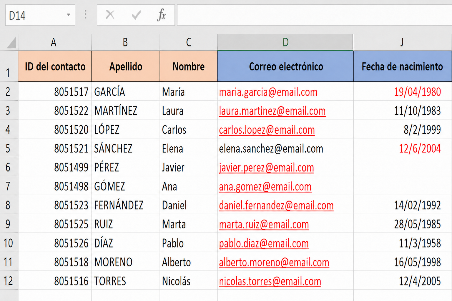
Task: Click the formula bar resize dots handle
Action: [86, 14]
